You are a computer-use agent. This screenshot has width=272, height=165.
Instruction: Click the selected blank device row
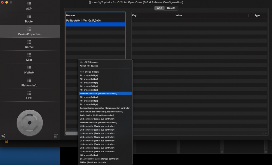point(95,24)
